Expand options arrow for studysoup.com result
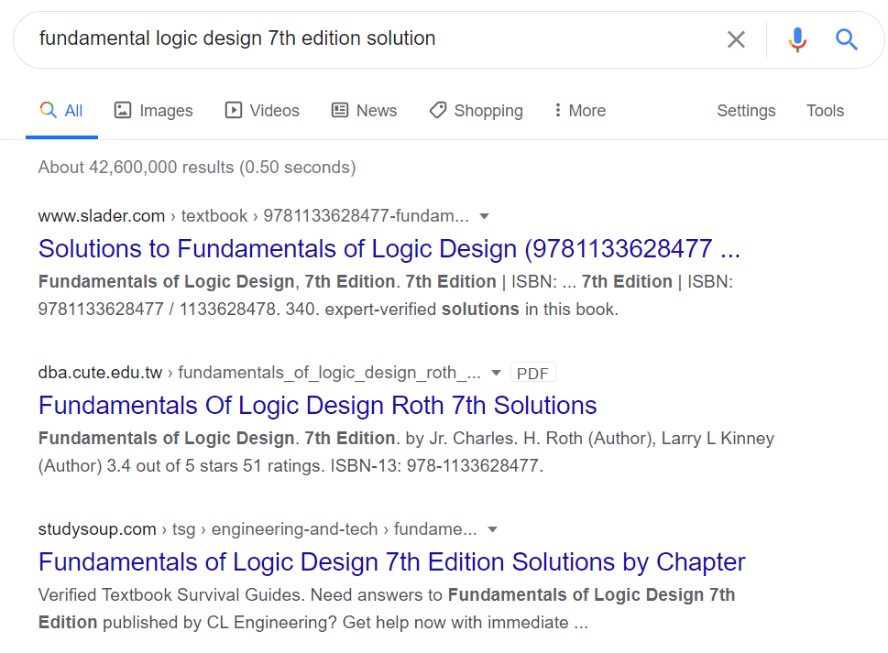Image resolution: width=888 pixels, height=653 pixels. coord(493,529)
